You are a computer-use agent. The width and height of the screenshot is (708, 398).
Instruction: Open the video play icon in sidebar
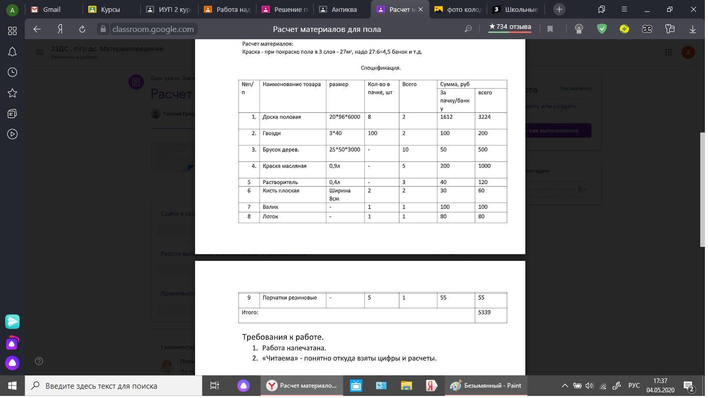(12, 134)
